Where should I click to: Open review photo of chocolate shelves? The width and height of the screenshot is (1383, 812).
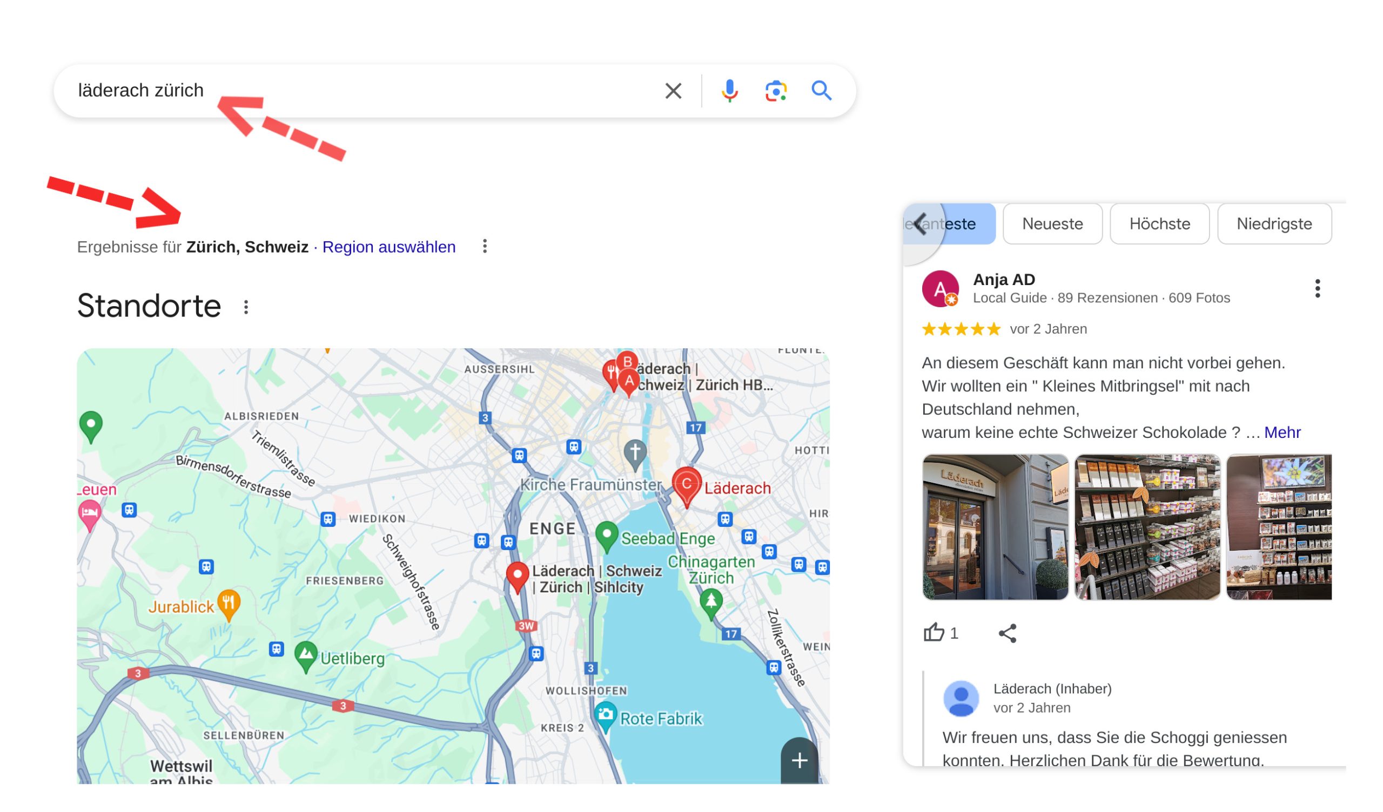[1147, 527]
